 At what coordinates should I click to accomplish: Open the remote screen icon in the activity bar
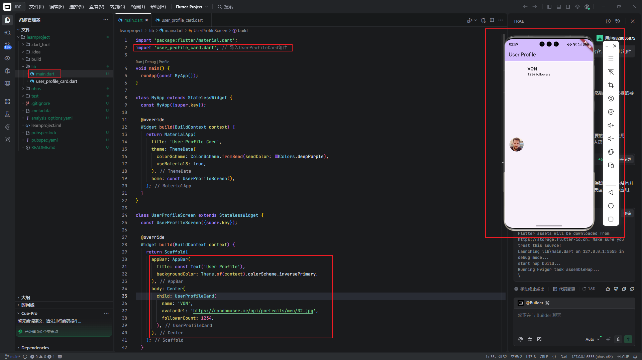point(7,83)
